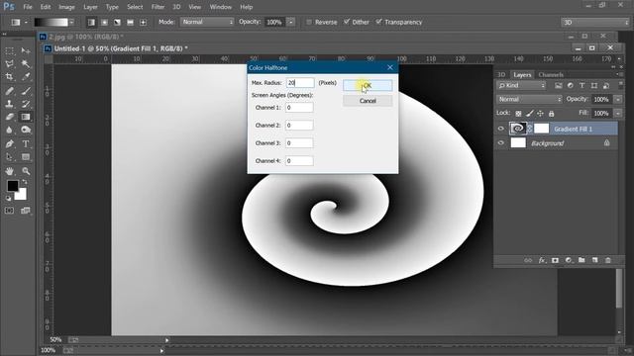Confirm Color Halftone with OK
This screenshot has width=634, height=356.
click(368, 86)
